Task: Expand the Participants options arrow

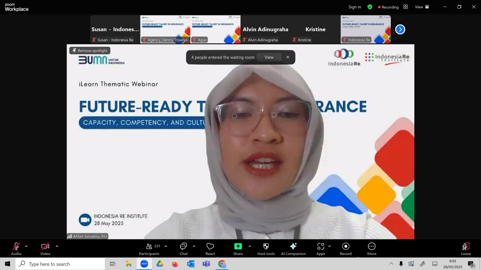Action: tap(166, 246)
